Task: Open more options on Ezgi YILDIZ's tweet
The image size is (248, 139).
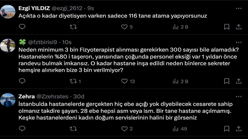Action: [238, 8]
